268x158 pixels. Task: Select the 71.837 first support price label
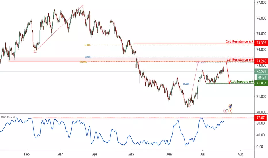click(x=261, y=83)
